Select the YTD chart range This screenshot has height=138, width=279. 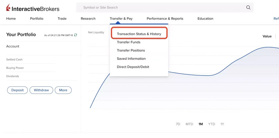[211, 124]
